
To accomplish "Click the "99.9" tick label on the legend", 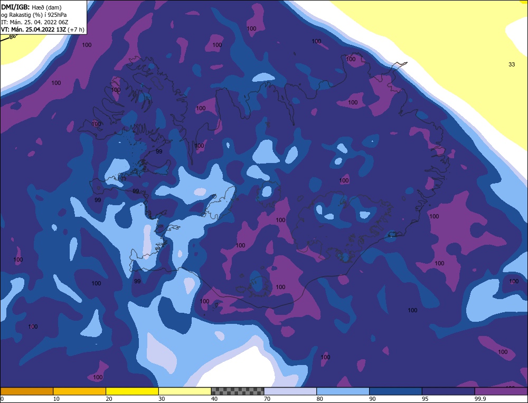I will point(480,399).
